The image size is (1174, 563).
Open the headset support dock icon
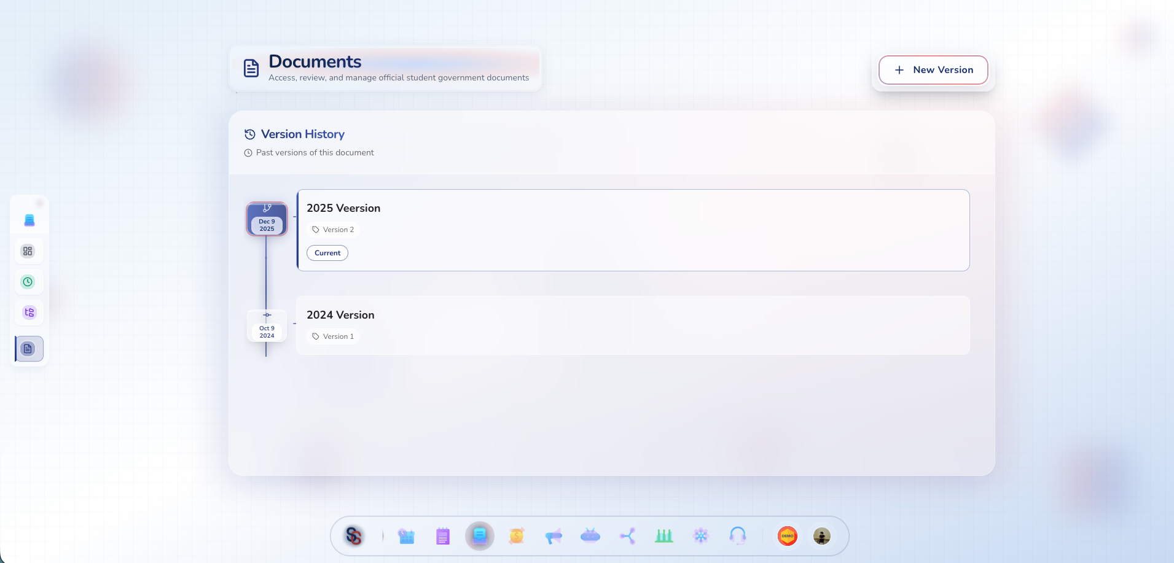point(738,536)
